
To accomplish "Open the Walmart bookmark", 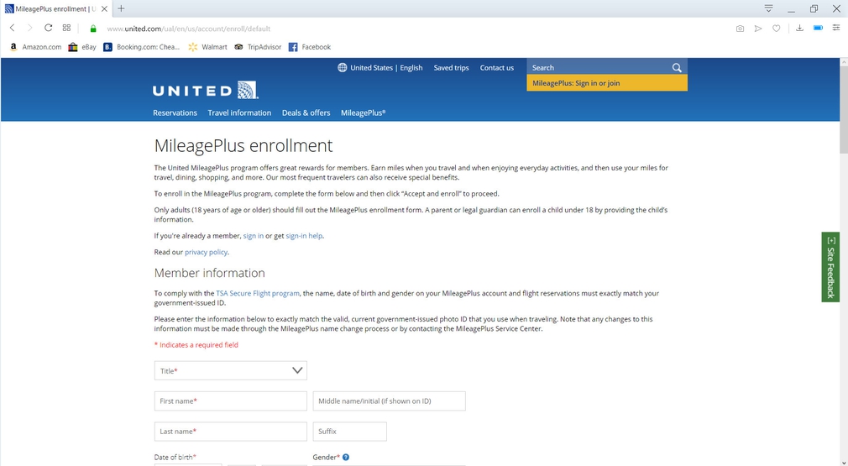I will [x=207, y=47].
